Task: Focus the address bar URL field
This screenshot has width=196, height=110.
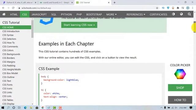Action: 86,8
